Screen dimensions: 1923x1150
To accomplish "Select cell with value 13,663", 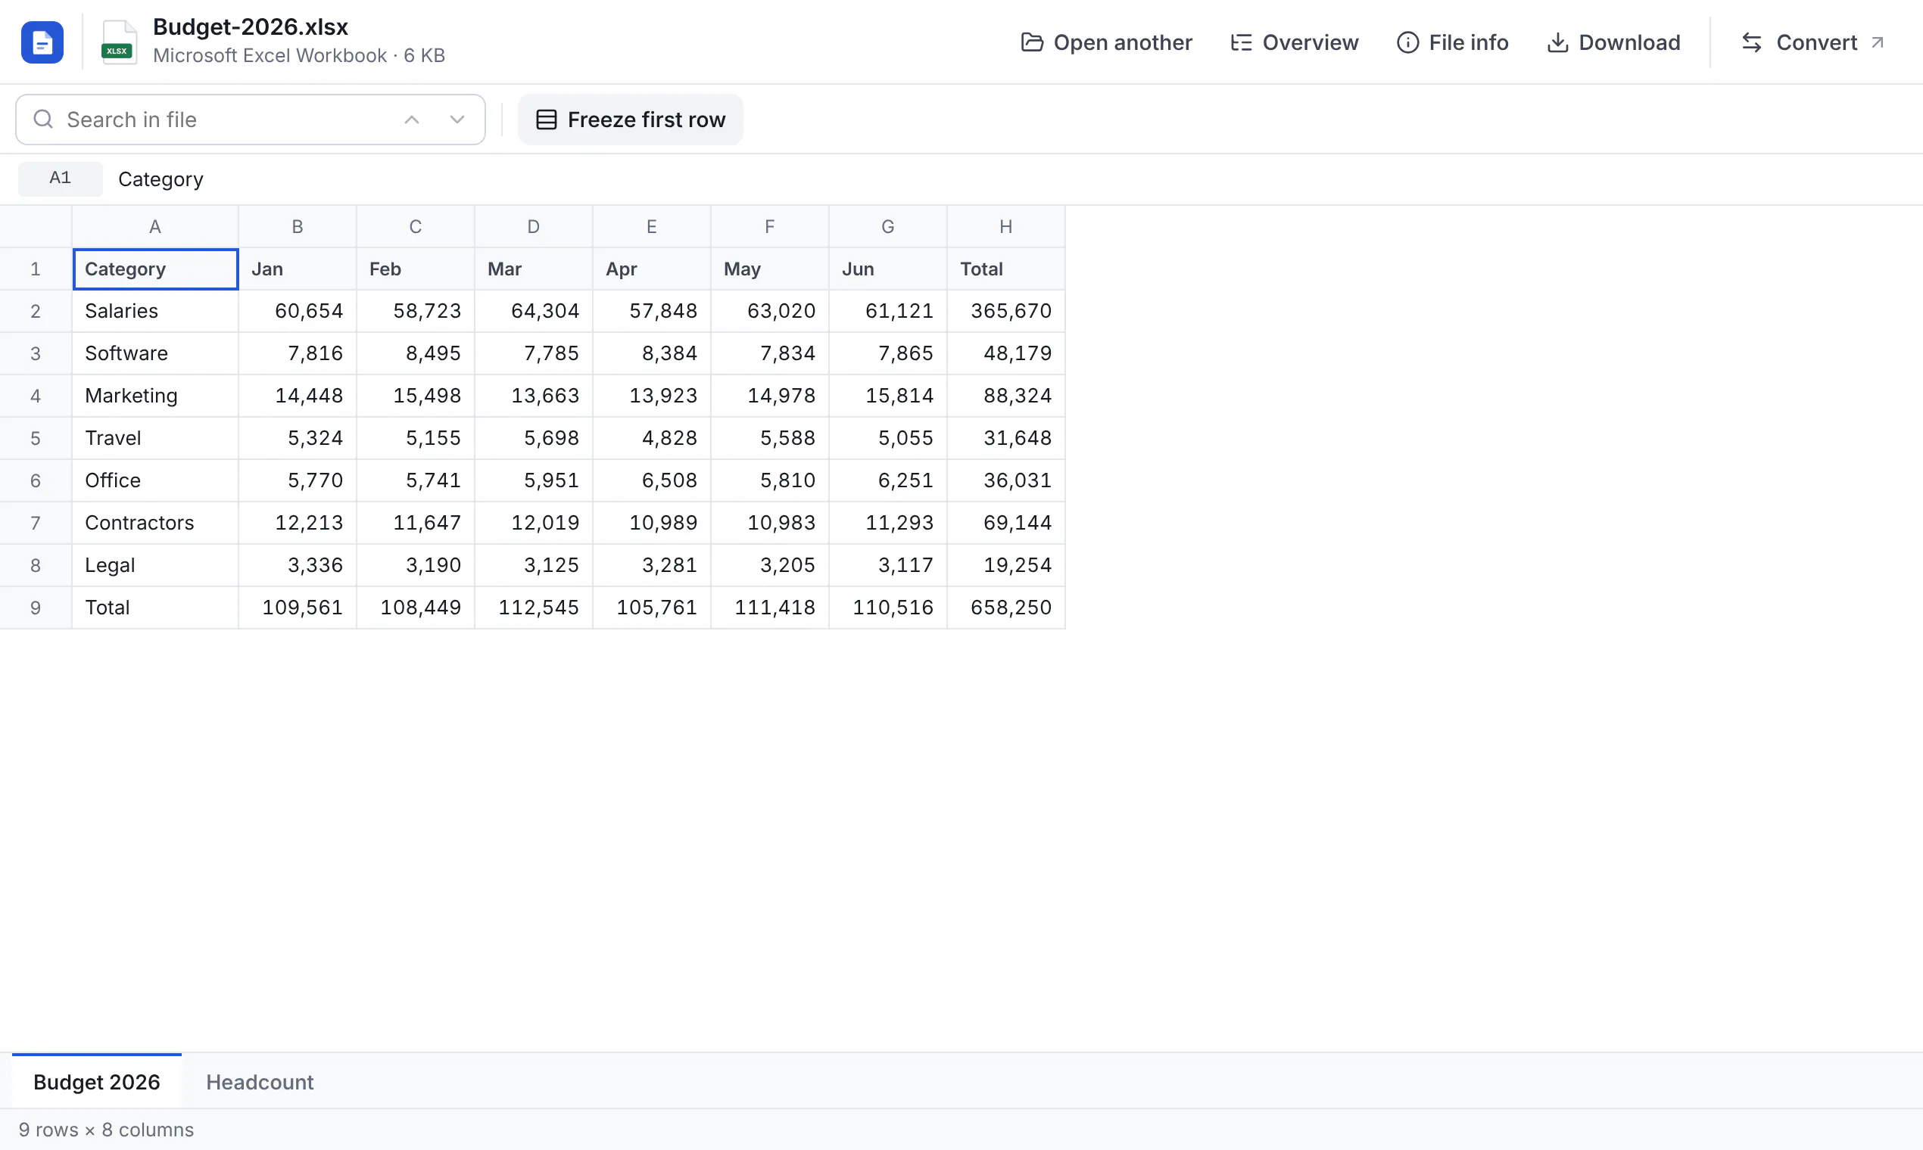I will 534,396.
